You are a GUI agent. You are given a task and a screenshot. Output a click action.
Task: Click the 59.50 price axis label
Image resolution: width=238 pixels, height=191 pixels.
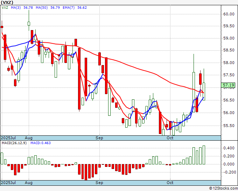(229, 26)
